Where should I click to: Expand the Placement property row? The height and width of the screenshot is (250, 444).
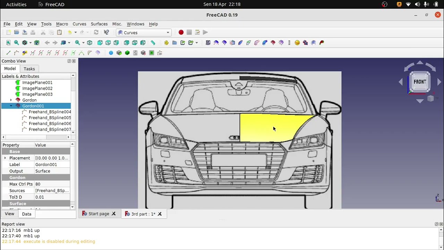[x=5, y=158]
